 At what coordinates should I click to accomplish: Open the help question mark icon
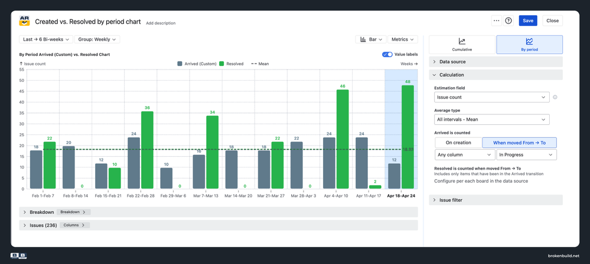click(x=508, y=21)
